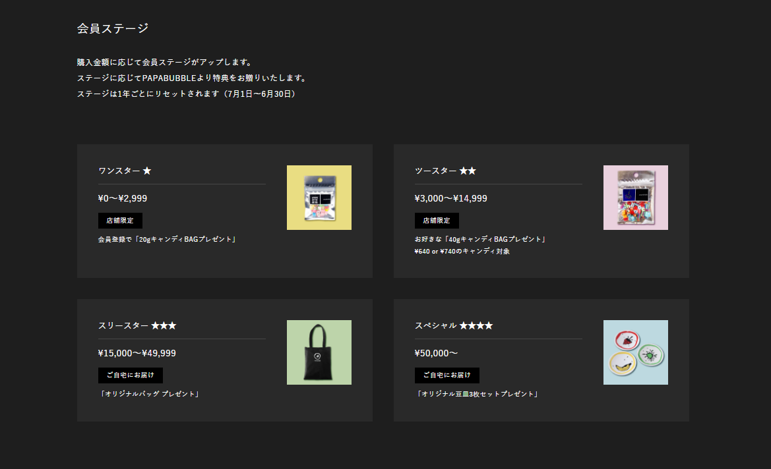Click the 店舗限定 badge in the ツースター card

point(437,221)
